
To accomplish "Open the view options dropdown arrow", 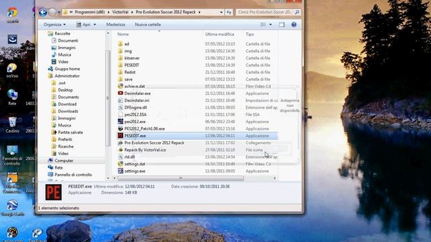I will point(271,24).
